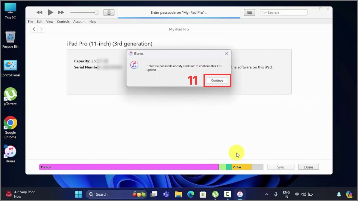Open Microsoft Teams from the taskbar
Viewport: 358px width, 201px height.
pos(166,194)
